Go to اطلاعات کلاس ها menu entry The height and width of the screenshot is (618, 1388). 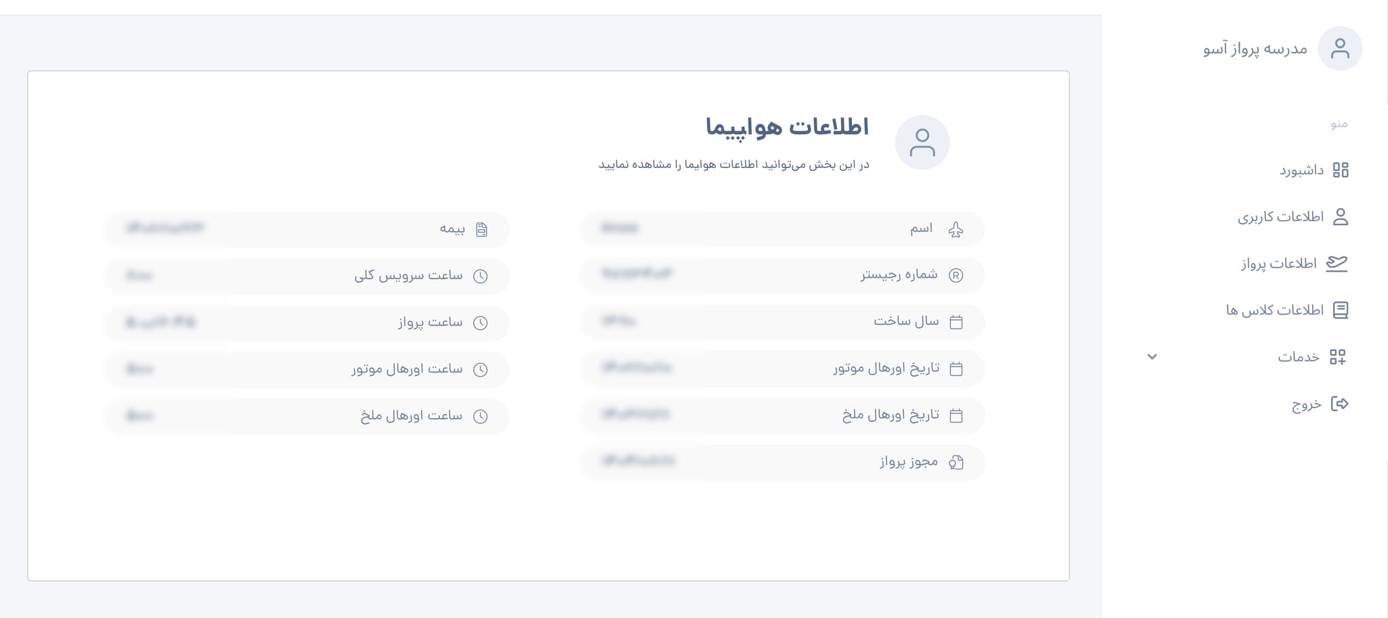click(1287, 310)
